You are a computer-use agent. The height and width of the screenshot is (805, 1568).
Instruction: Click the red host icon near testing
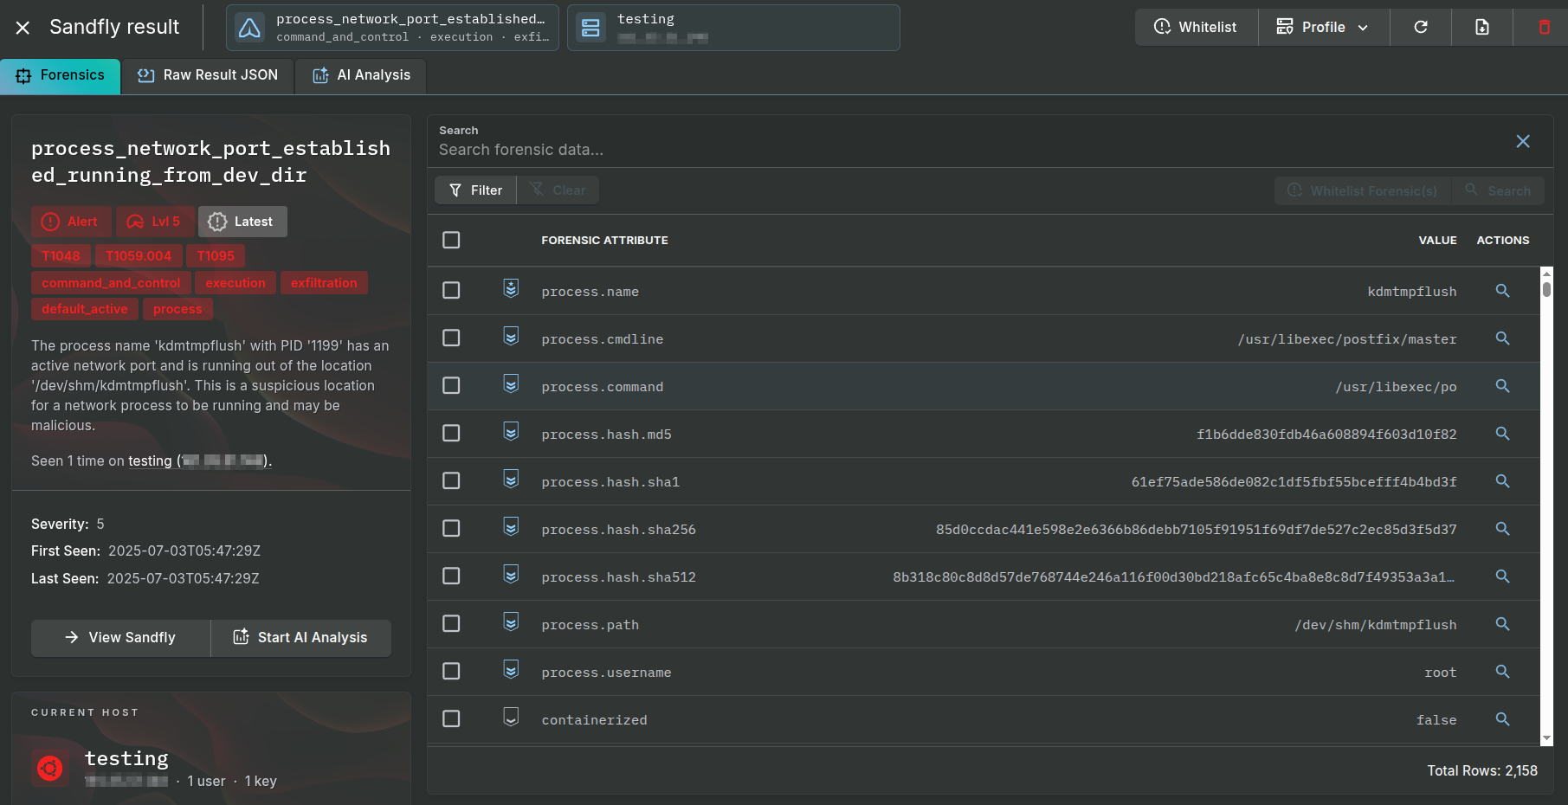[x=50, y=768]
